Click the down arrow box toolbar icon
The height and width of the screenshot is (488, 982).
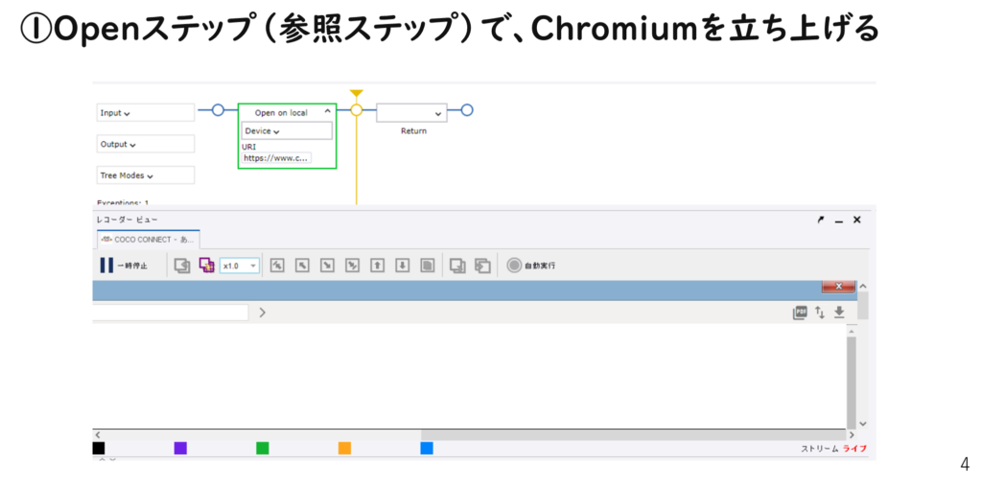click(x=403, y=266)
